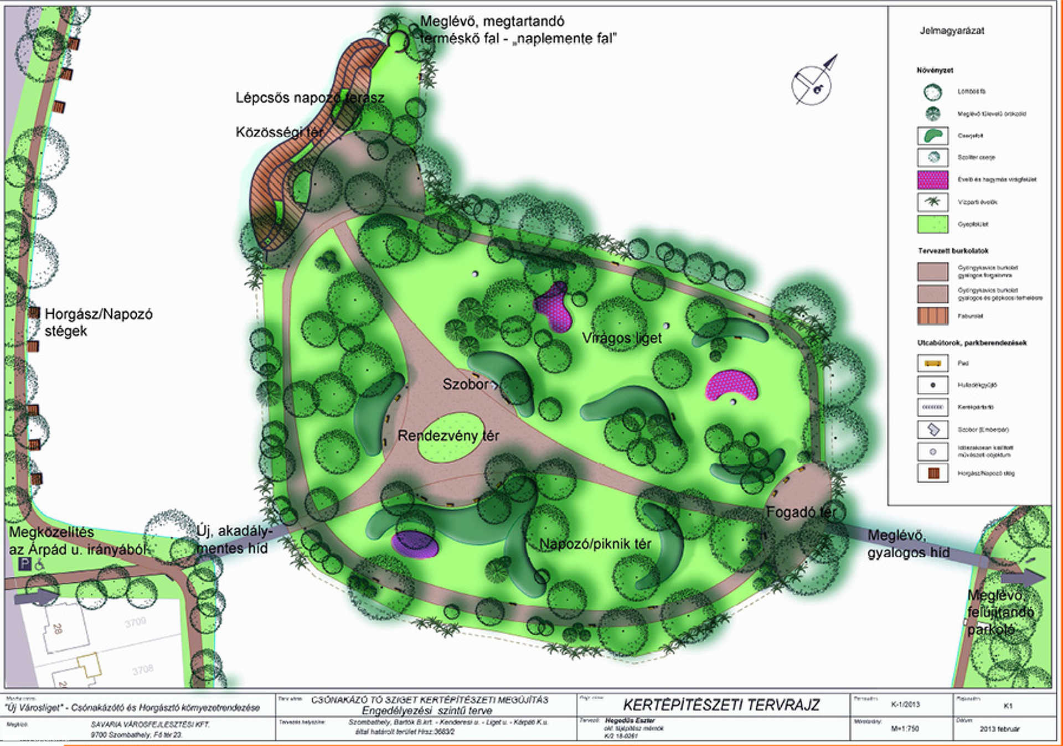Select the Hulladékgyűjtő bin legend icon

[933, 385]
